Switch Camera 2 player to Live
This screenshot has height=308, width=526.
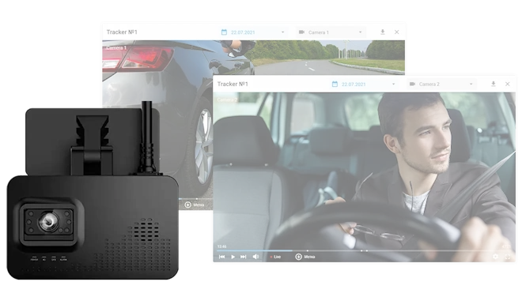pyautogui.click(x=275, y=257)
